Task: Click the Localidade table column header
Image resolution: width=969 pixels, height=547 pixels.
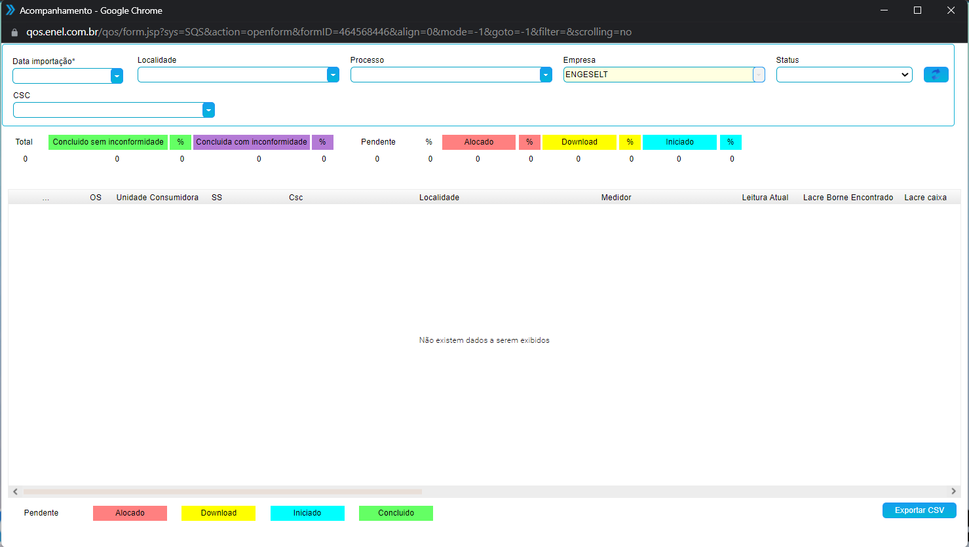Action: point(439,198)
